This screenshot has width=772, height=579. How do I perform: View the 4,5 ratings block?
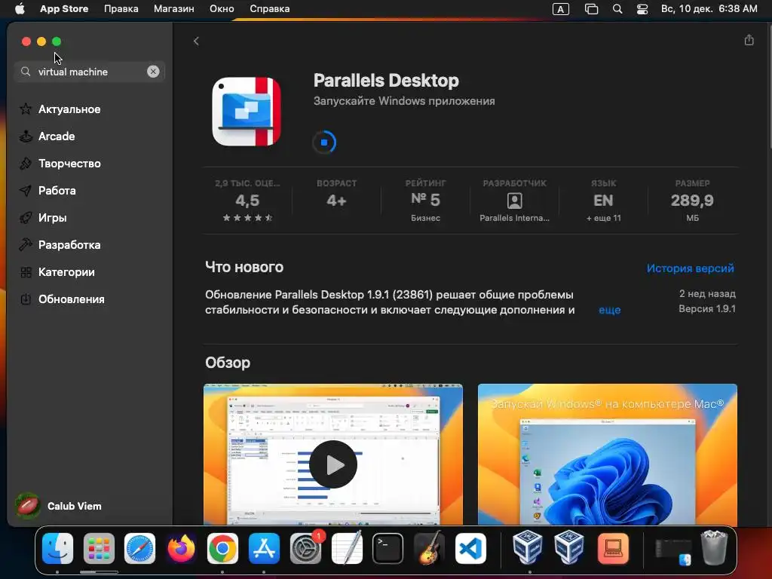point(247,201)
